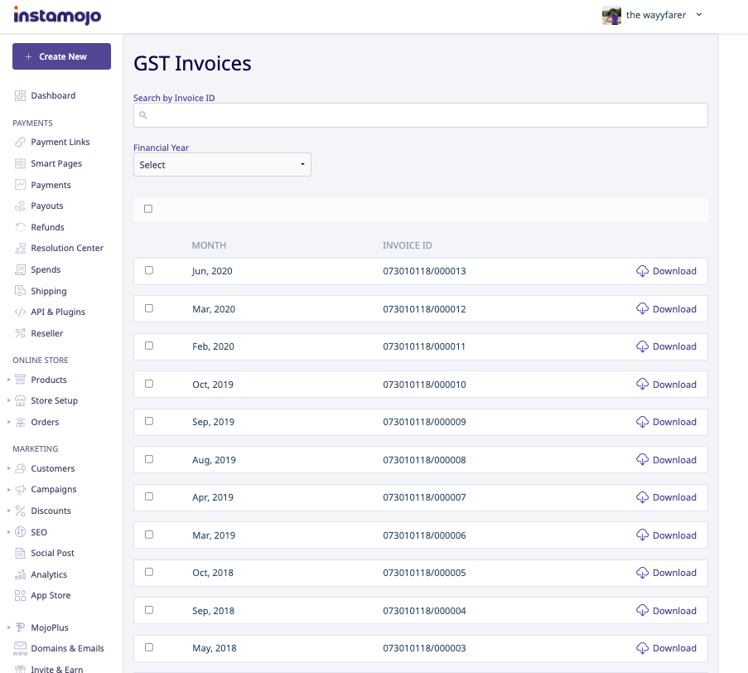Check the Apr, 2019 invoice checkbox
The width and height of the screenshot is (748, 673).
coord(149,496)
